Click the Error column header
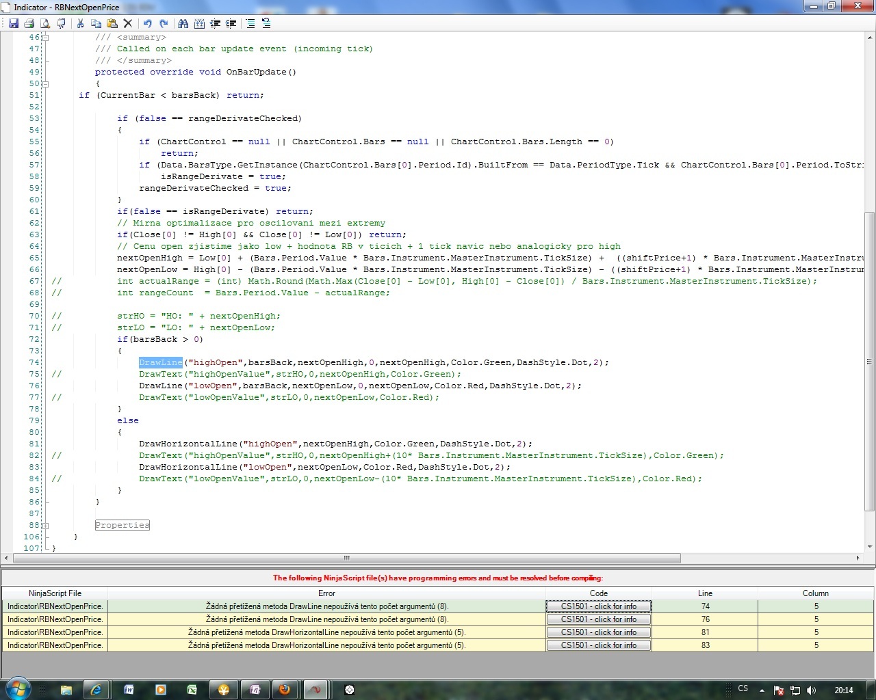 click(326, 593)
